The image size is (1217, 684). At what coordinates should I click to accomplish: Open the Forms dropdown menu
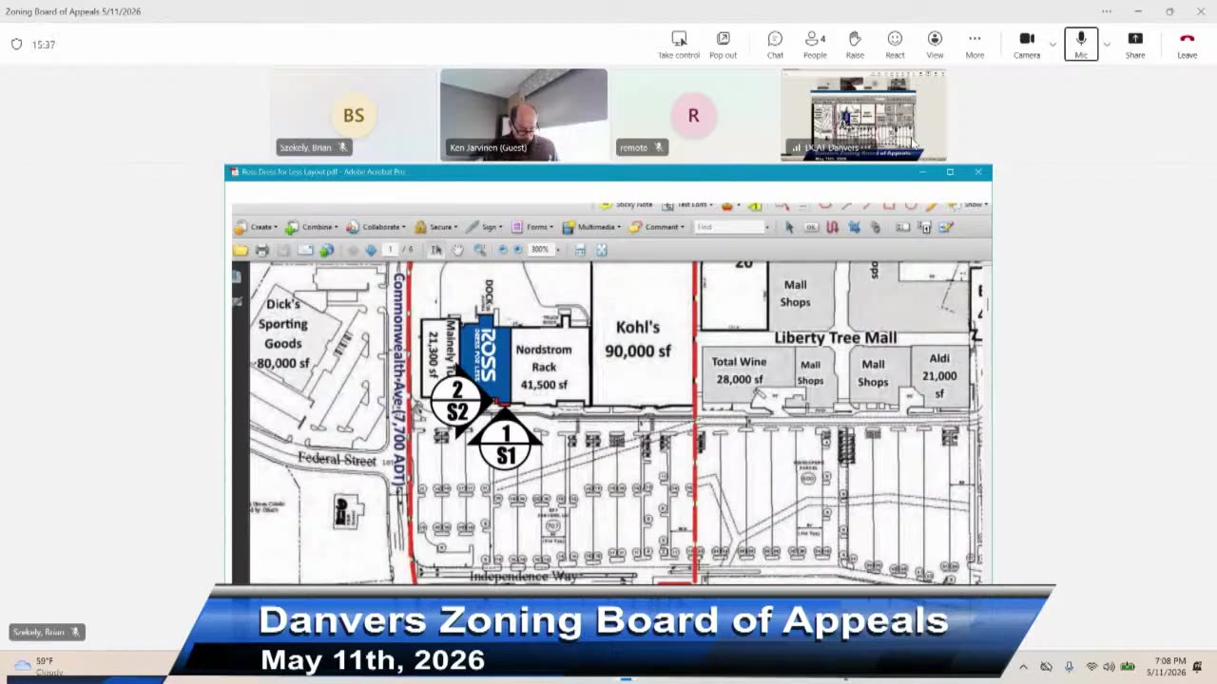(x=533, y=227)
